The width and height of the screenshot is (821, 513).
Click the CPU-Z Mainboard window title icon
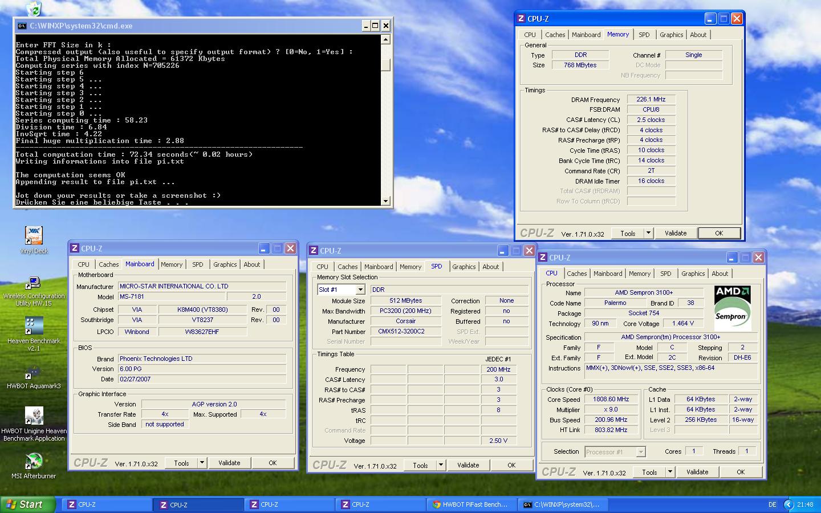click(75, 249)
